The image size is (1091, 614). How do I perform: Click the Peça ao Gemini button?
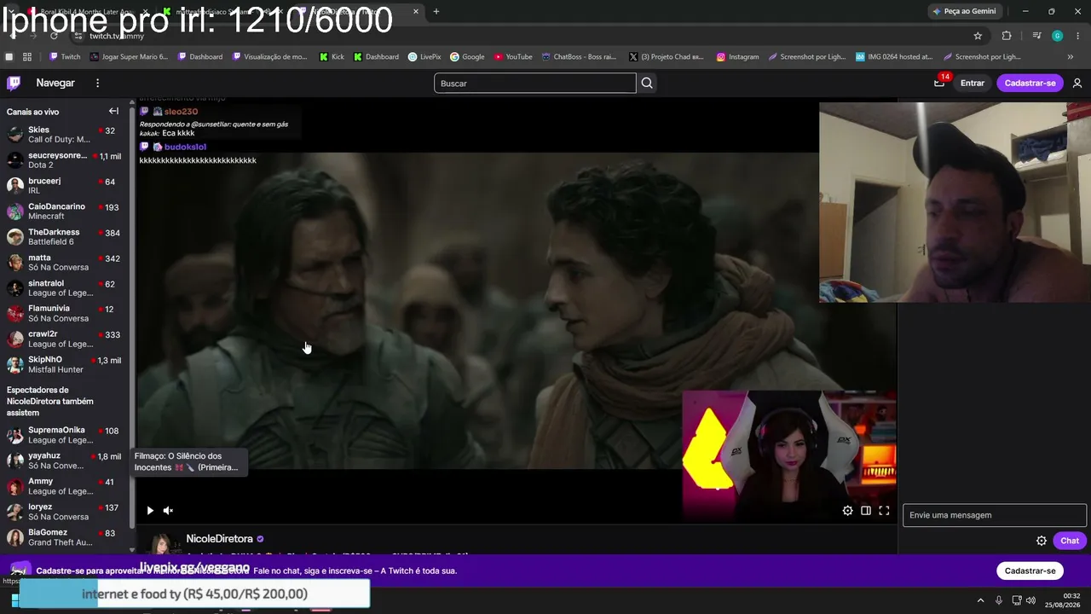point(964,11)
